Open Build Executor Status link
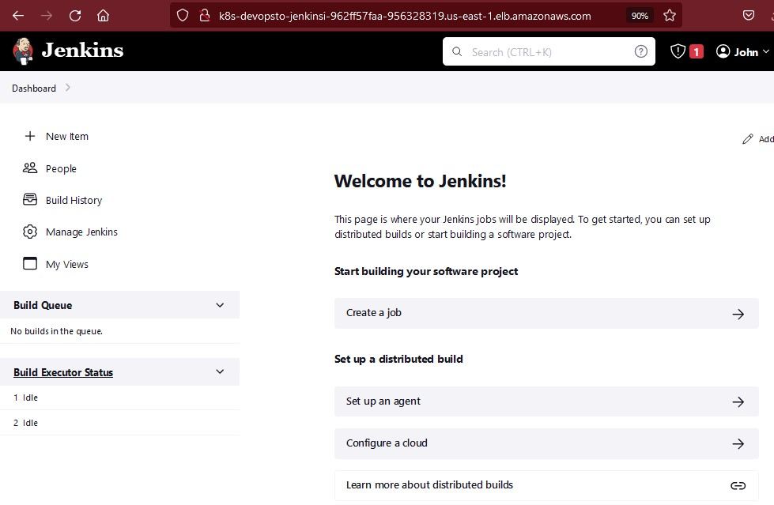 coord(63,372)
